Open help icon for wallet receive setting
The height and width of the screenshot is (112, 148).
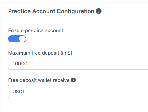73,80
